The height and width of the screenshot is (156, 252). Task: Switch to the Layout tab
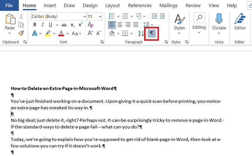(112, 6)
